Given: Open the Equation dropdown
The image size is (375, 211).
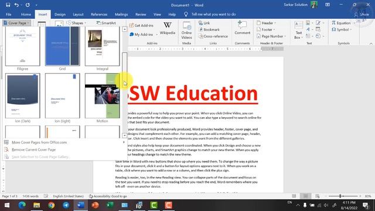Looking at the screenshot, I should [343, 23].
